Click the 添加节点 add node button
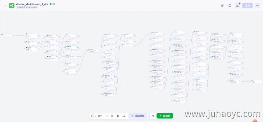This screenshot has width=263, height=122. click(138, 116)
